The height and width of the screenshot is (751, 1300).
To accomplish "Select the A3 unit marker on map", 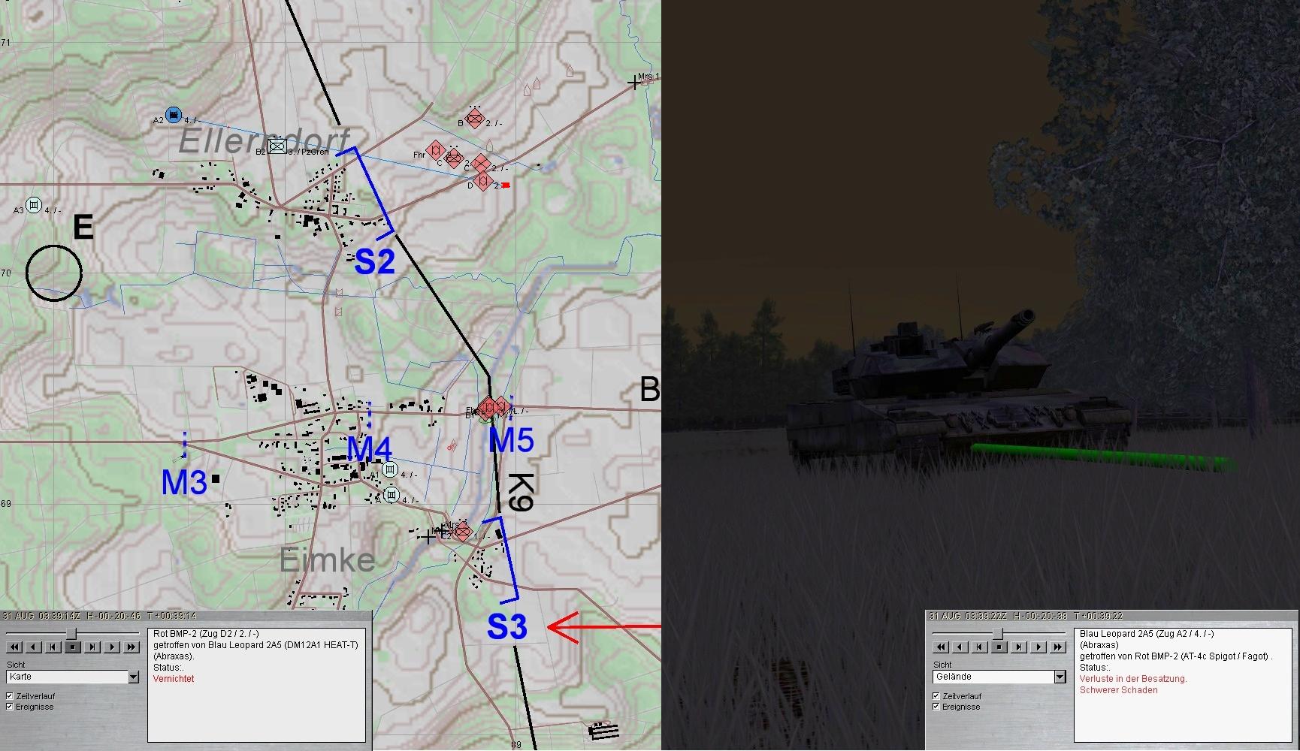I will pos(34,204).
